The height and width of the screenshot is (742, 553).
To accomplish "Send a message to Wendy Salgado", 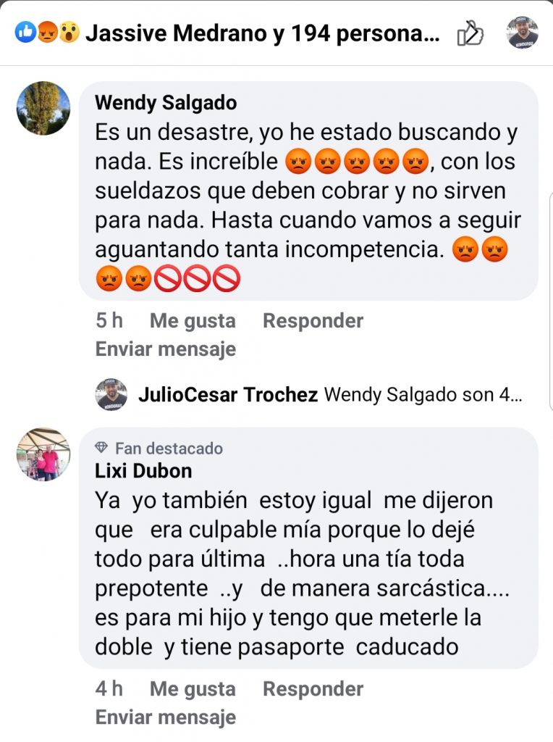I will 166,349.
